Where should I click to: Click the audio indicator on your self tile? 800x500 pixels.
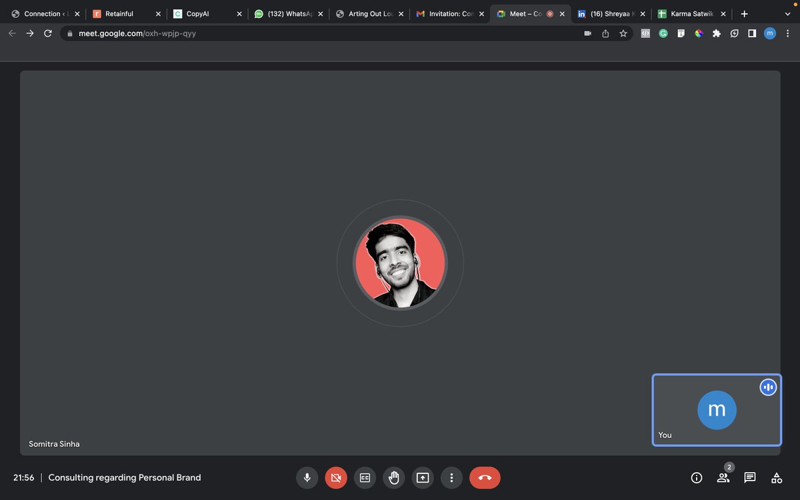tap(768, 387)
